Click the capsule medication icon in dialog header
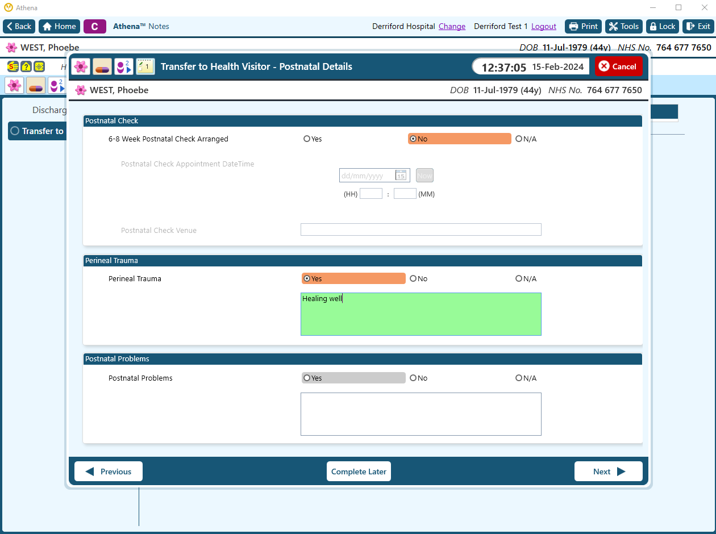716x534 pixels. point(102,66)
